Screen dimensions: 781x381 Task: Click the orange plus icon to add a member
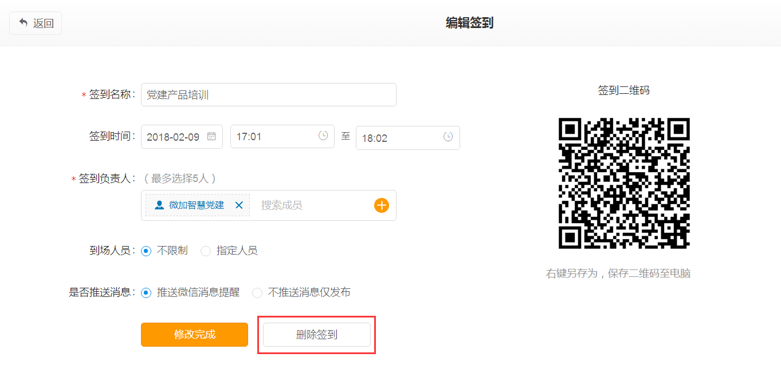tap(382, 205)
